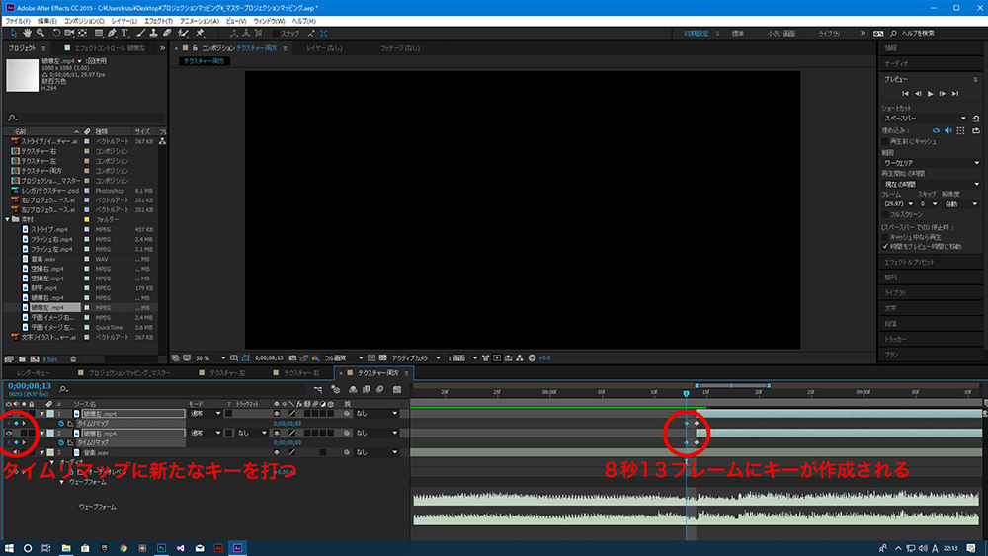
Task: Toggle visibility eye of layer 2
Action: [x=9, y=433]
